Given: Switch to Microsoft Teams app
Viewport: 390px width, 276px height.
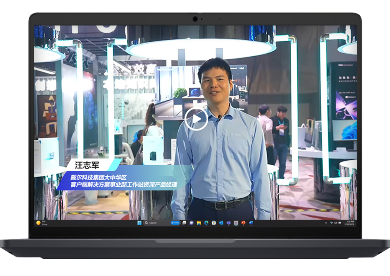Looking at the screenshot, I should [229, 223].
